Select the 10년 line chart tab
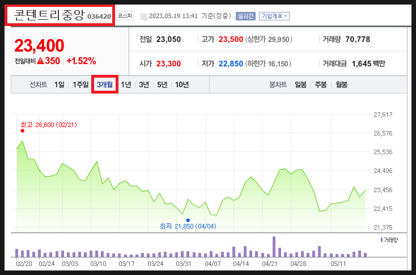This screenshot has height=275, width=416. pyautogui.click(x=182, y=84)
